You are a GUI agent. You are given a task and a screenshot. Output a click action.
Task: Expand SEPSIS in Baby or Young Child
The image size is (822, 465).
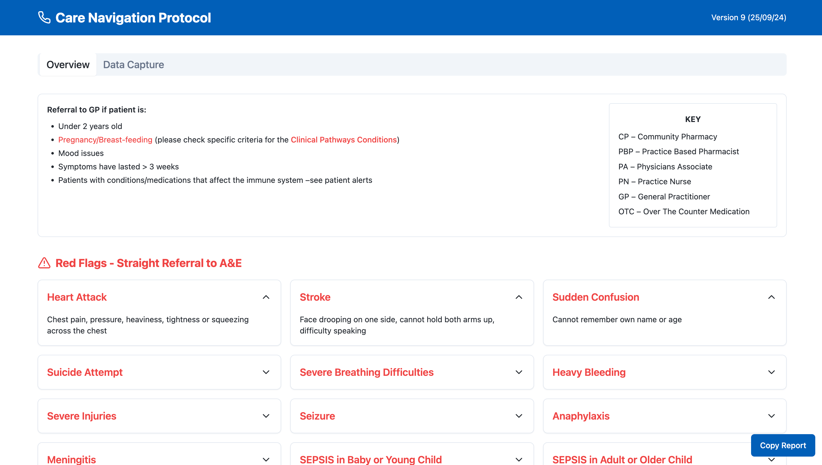[x=371, y=459]
